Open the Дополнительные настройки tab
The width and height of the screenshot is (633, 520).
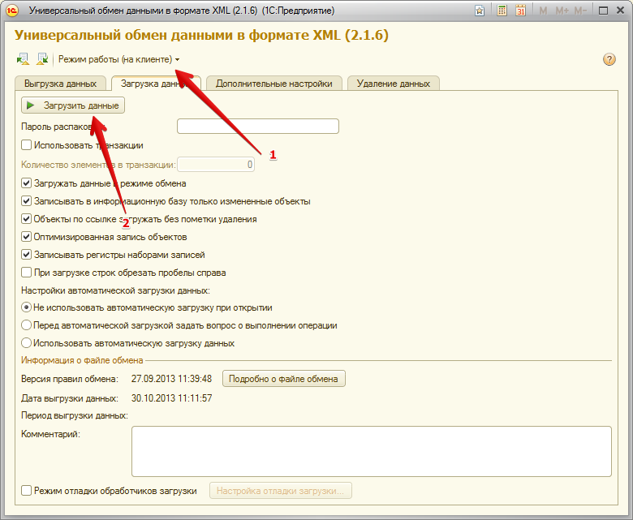point(273,84)
